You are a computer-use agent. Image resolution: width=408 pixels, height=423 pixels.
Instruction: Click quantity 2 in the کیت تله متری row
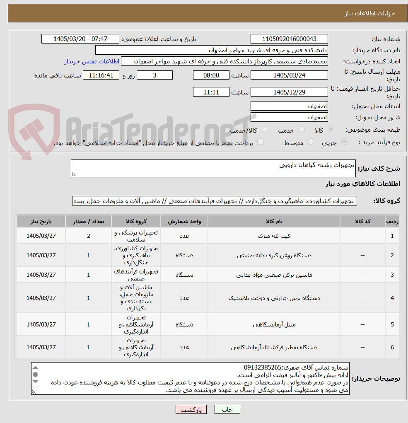pos(89,236)
